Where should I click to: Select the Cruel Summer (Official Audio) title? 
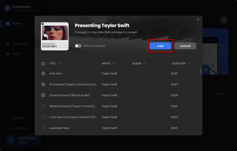click(69, 95)
